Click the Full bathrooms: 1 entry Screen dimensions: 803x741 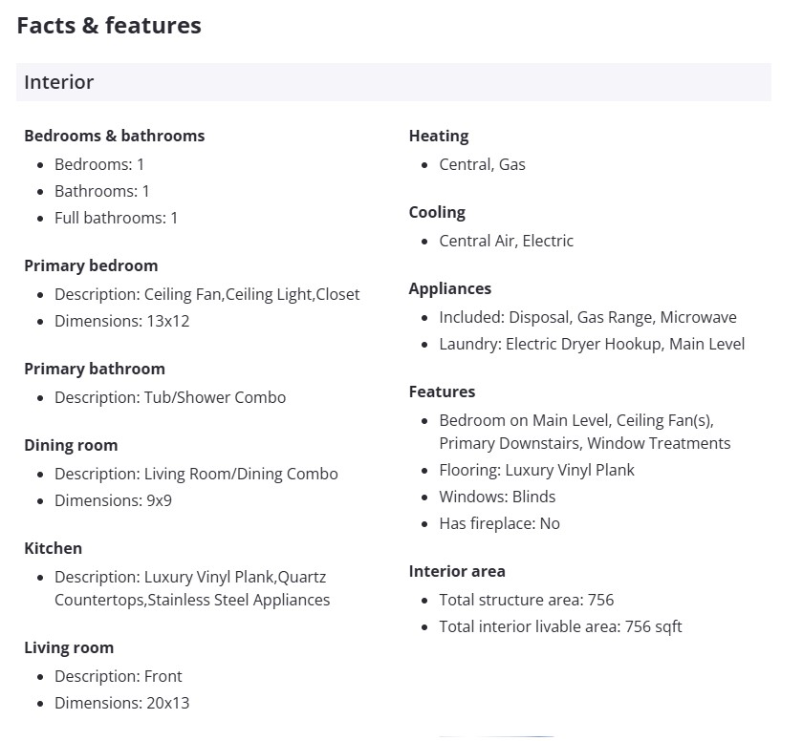click(x=116, y=218)
